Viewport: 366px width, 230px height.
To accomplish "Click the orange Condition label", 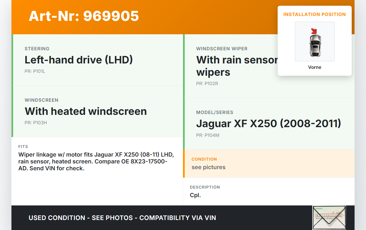I will [x=204, y=159].
